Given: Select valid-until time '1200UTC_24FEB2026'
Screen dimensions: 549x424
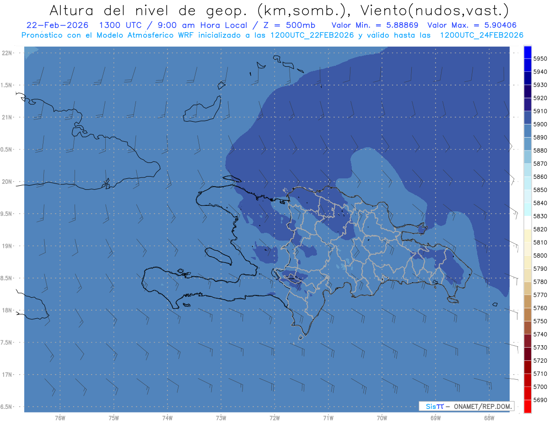Looking at the screenshot, I should point(481,35).
